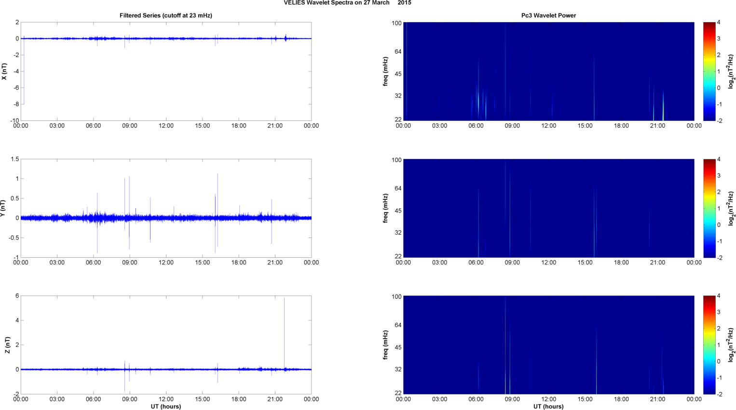Click the UT (hours) label under Z series
The width and height of the screenshot is (736, 410).
coord(165,406)
